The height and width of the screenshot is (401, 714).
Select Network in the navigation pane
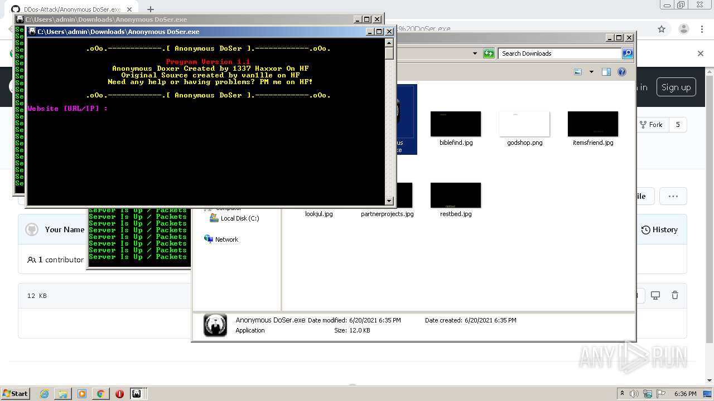(x=221, y=239)
